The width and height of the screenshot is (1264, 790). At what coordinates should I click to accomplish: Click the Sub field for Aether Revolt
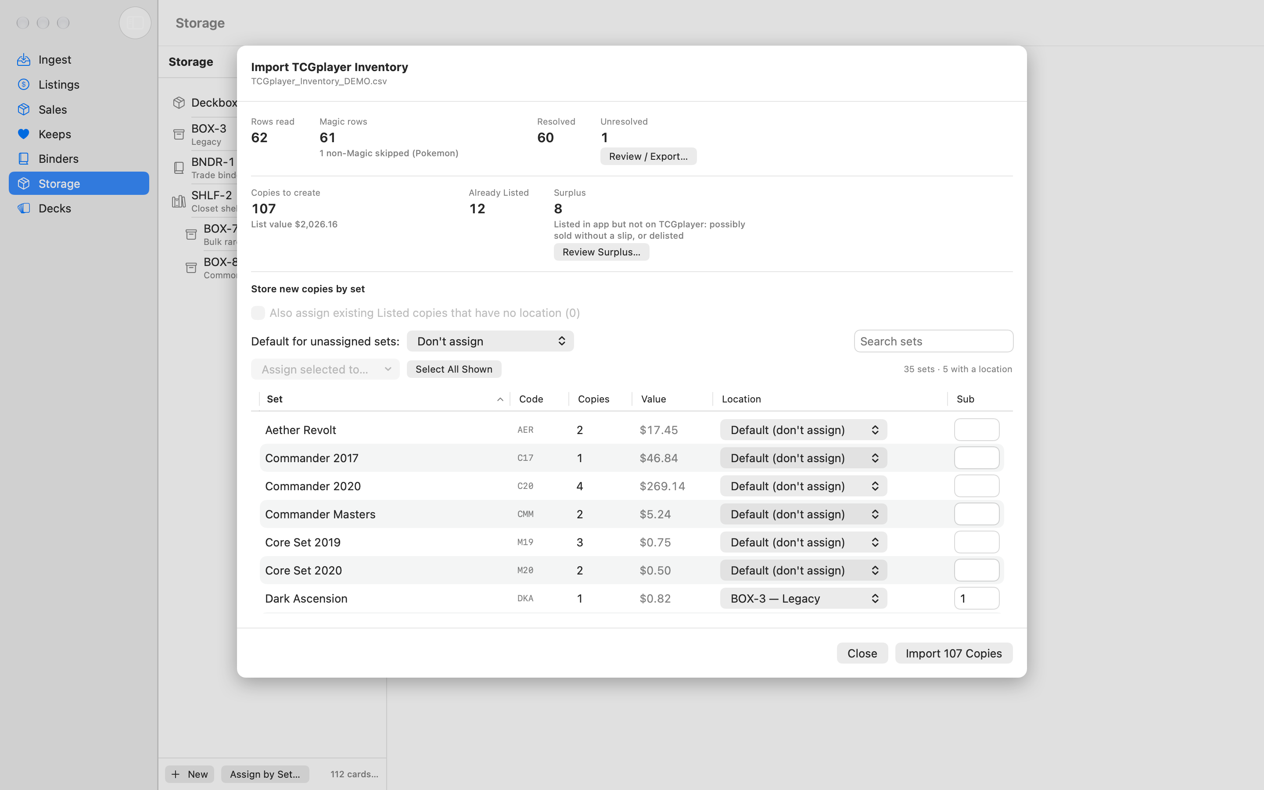[x=976, y=430]
